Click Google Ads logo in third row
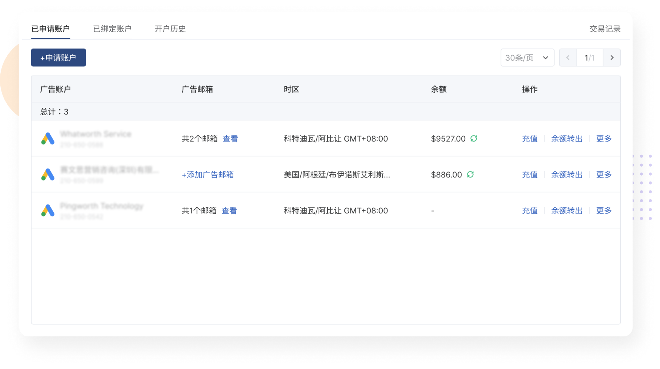The height and width of the screenshot is (369, 660). point(48,210)
